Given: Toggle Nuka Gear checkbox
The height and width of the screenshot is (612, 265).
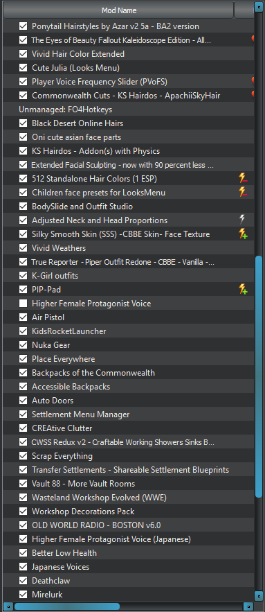Looking at the screenshot, I should click(24, 345).
